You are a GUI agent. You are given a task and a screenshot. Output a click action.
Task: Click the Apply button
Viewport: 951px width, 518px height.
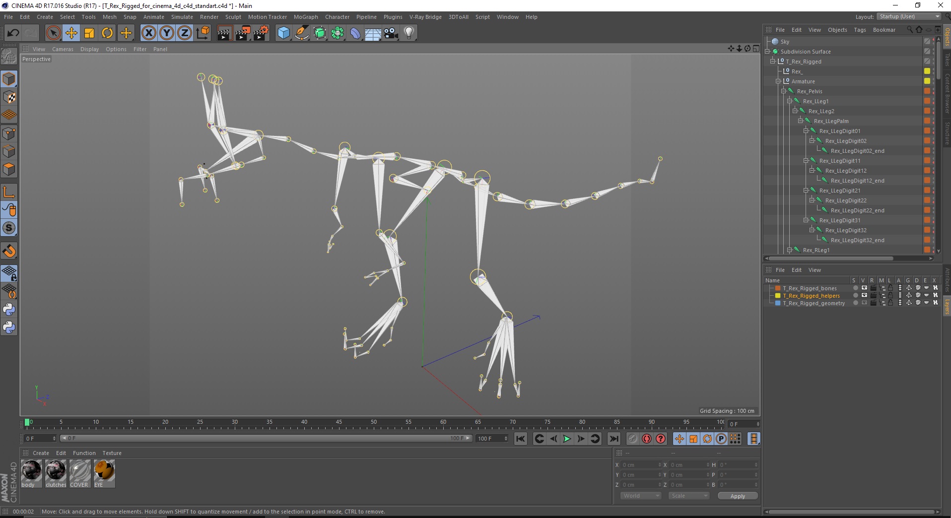(x=738, y=496)
